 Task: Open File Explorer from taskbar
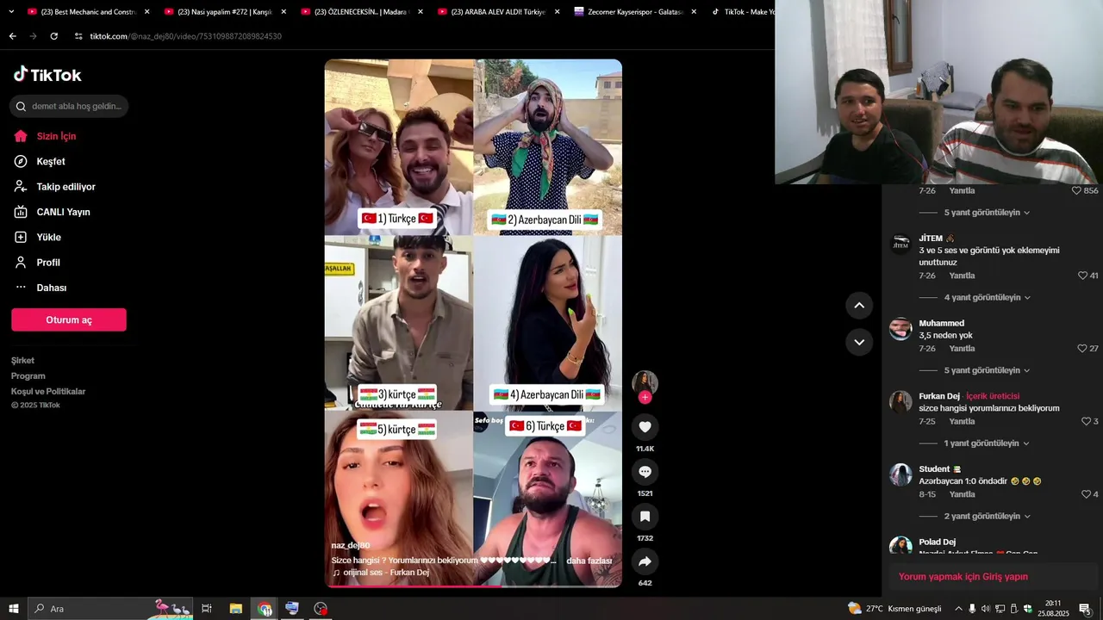235,609
